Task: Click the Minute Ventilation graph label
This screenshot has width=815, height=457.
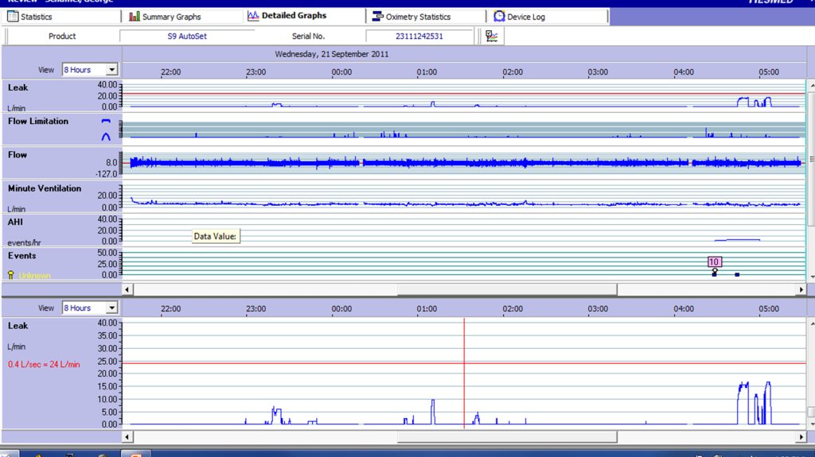Action: 45,188
